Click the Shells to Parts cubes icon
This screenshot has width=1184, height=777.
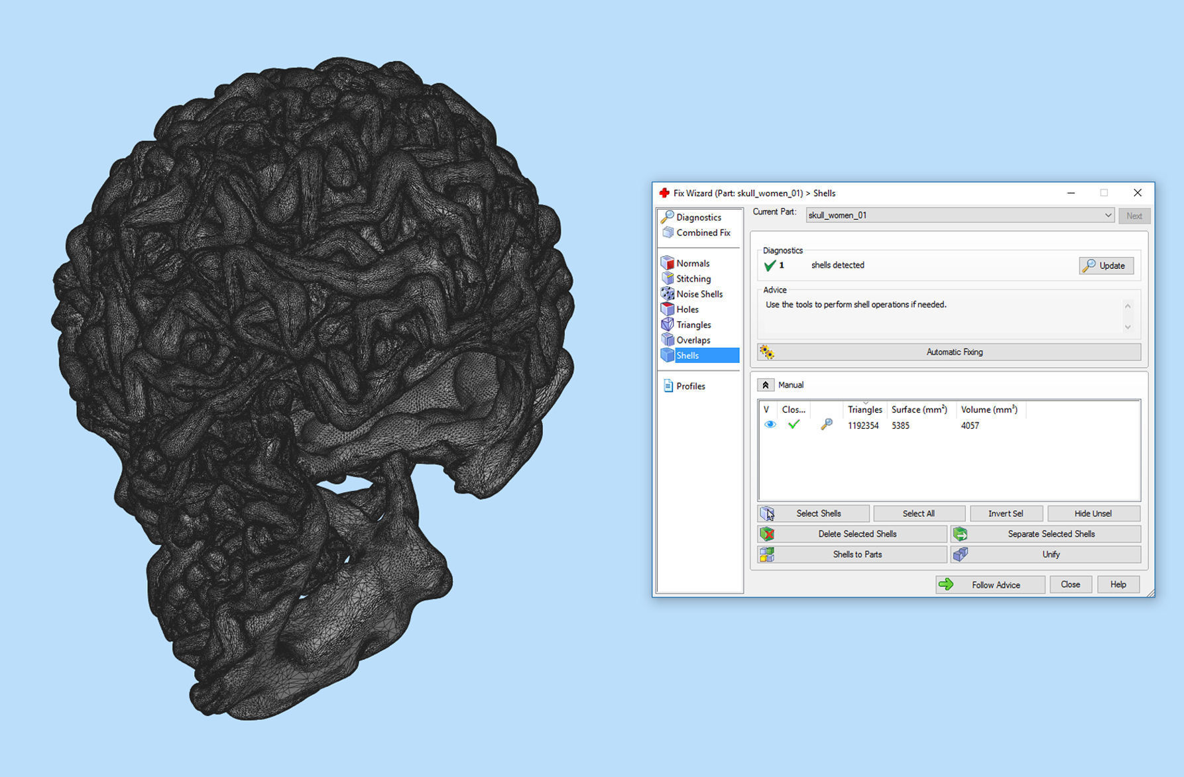tap(767, 554)
